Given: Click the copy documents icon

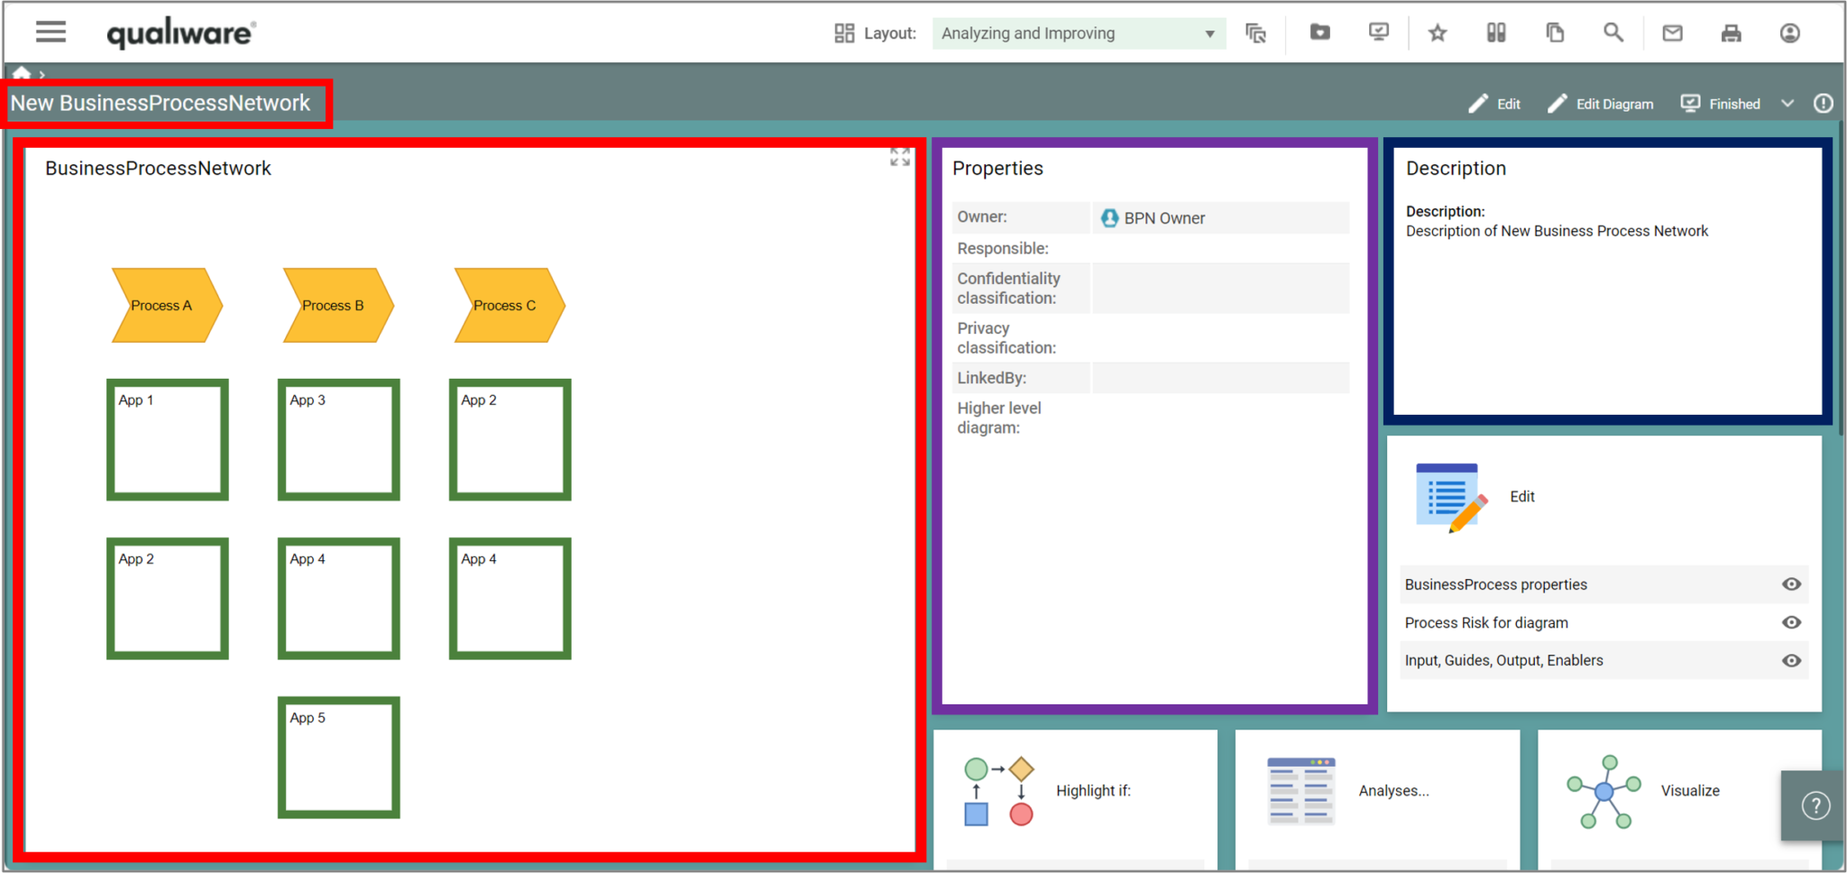Looking at the screenshot, I should [x=1555, y=32].
